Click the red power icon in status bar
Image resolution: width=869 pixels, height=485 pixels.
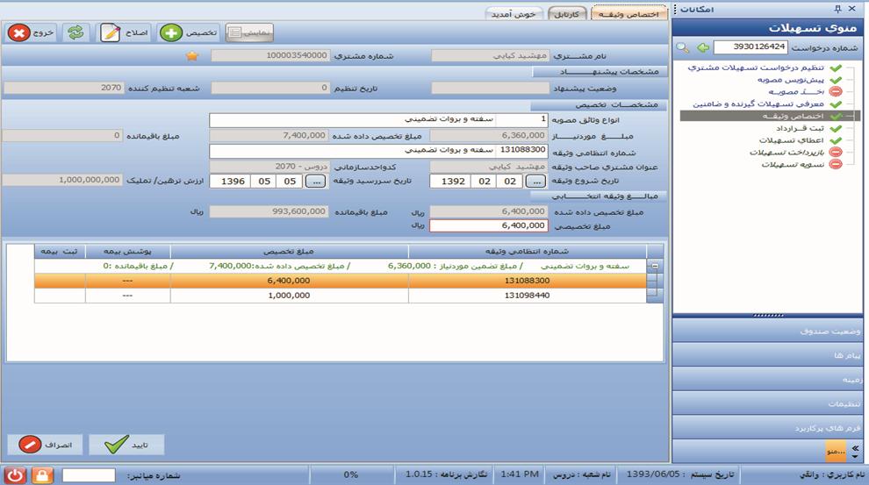tap(15, 474)
